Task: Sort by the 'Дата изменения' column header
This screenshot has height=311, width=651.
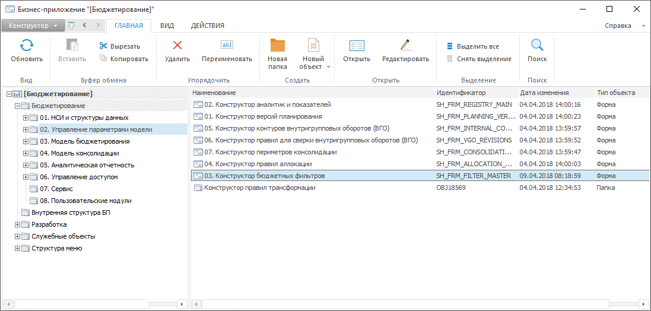Action: [544, 93]
